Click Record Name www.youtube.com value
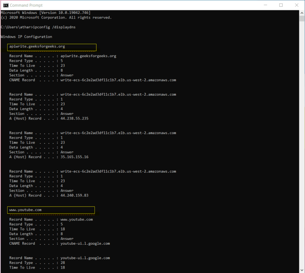 tap(76, 219)
